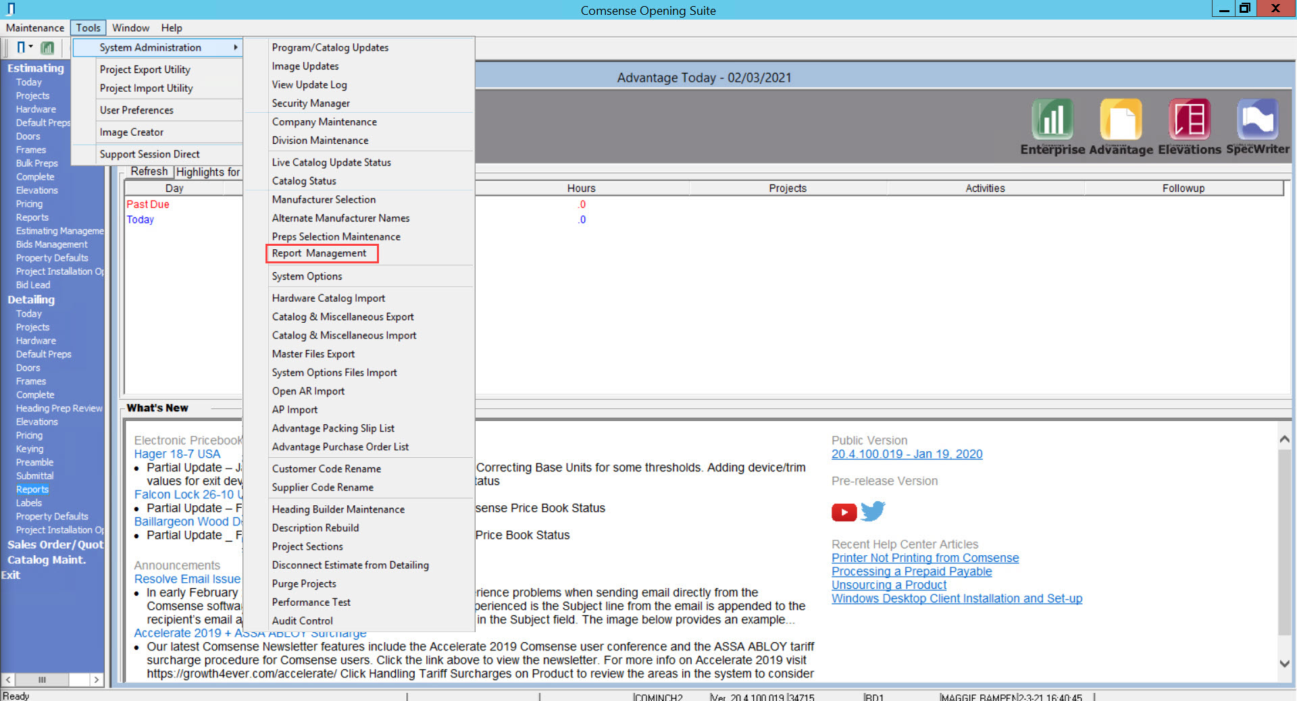The image size is (1297, 701).
Task: Open User Preferences from Tools menu
Action: point(136,110)
